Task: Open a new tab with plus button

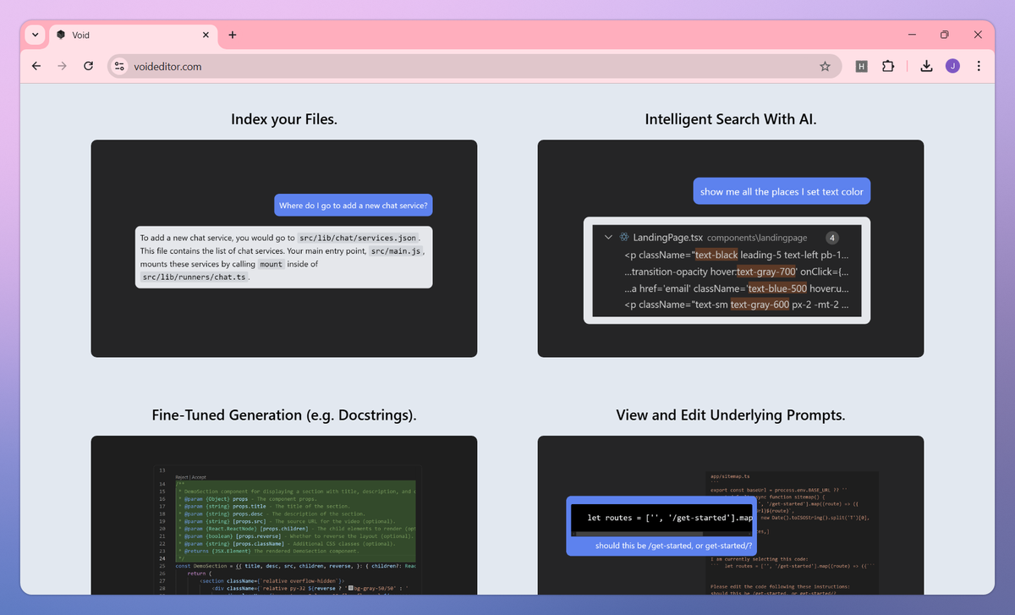Action: pyautogui.click(x=233, y=35)
